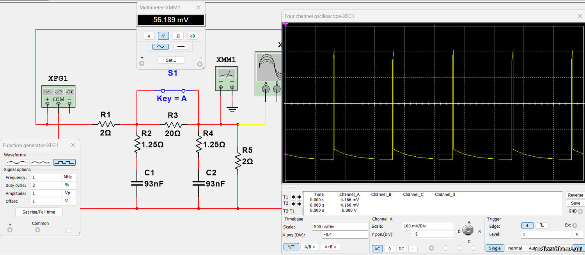Image resolution: width=585 pixels, height=255 pixels.
Task: Click the Amplitude input field
Action: 46,193
